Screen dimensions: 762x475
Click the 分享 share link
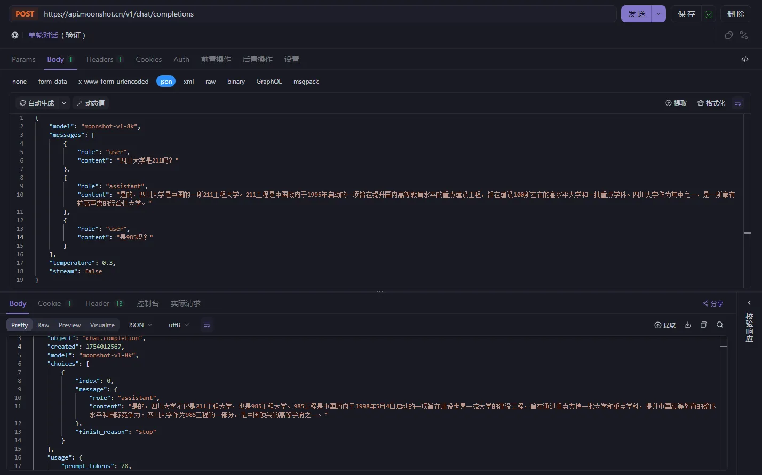tap(713, 303)
